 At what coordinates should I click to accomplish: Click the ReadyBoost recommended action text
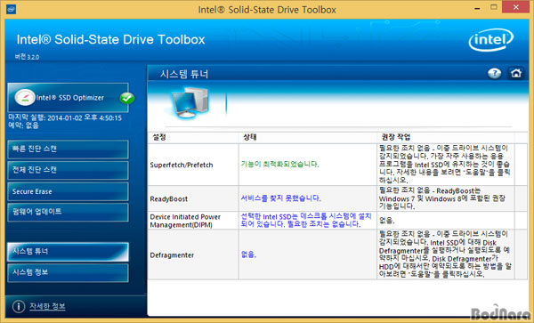coord(442,198)
